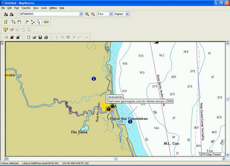The width and height of the screenshot is (230, 166).
Task: Open the 5 km zoom scale dropdown
Action: pyautogui.click(x=111, y=14)
